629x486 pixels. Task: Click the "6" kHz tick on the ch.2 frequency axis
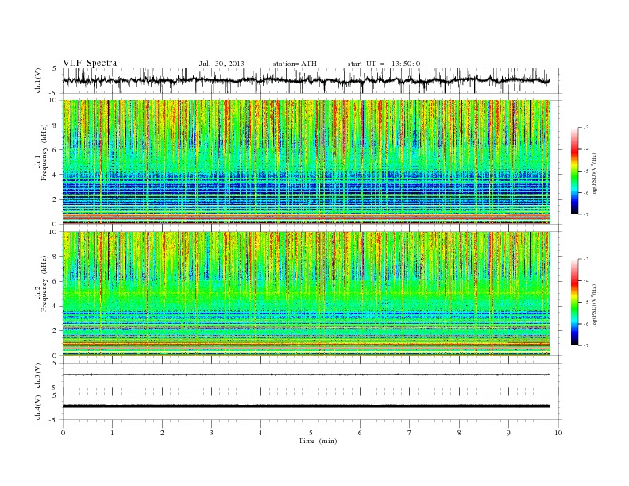(55, 281)
